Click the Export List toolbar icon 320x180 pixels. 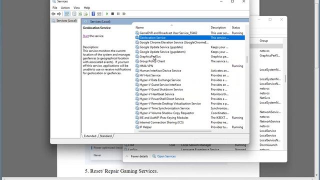(x=85, y=14)
